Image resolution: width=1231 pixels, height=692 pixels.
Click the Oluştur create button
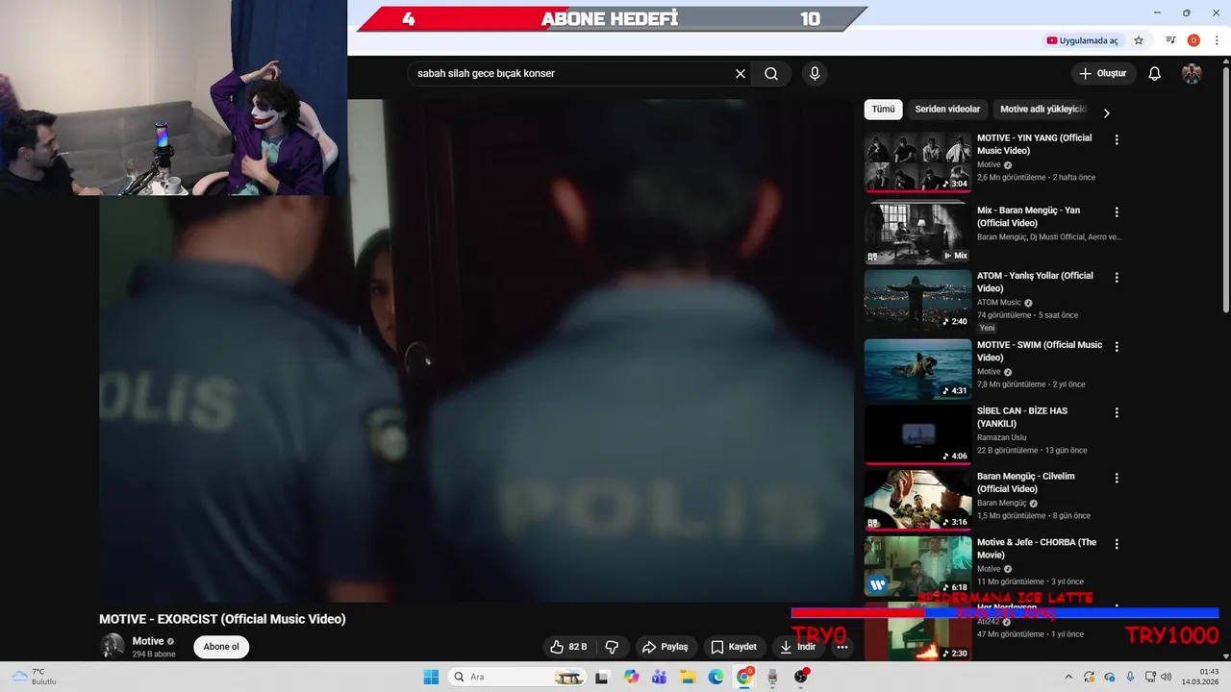click(1102, 73)
